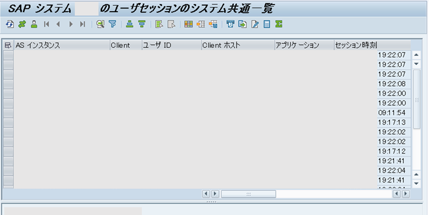Select row marker for 09:11:54 row
Viewport: 429px width, 215px height.
(x=8, y=113)
